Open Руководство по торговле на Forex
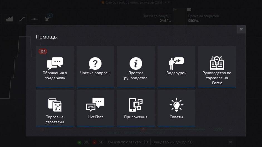 coord(217,67)
